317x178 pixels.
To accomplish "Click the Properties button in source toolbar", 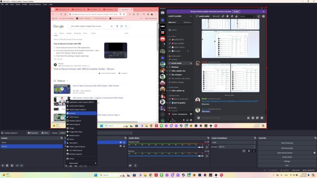I will 33,133.
